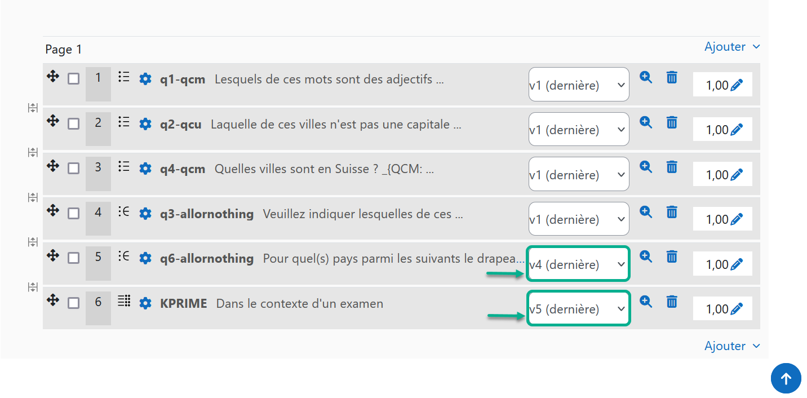The image size is (807, 398).
Task: Click the KPRIME question name
Action: tap(183, 304)
